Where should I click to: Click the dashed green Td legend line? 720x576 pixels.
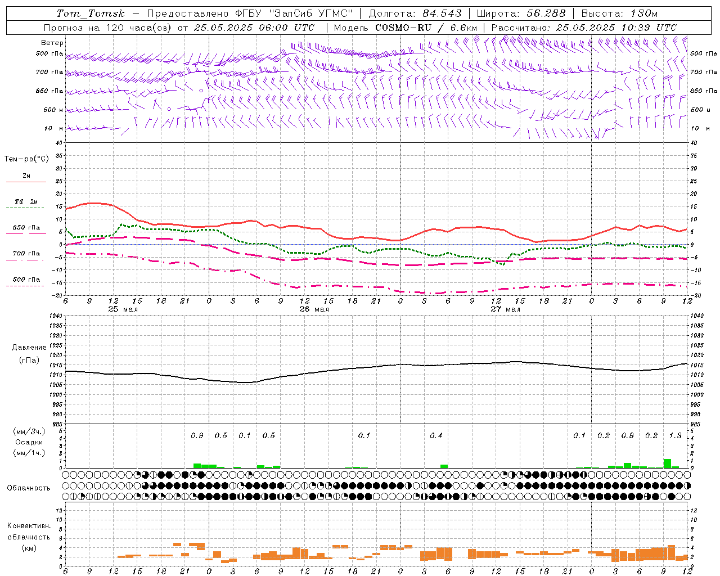click(x=25, y=208)
